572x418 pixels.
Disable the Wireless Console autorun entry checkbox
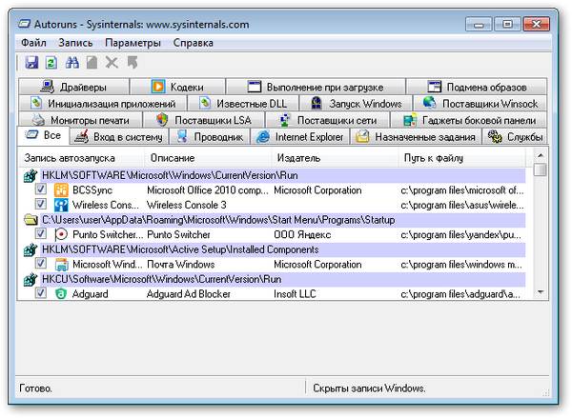pyautogui.click(x=41, y=205)
